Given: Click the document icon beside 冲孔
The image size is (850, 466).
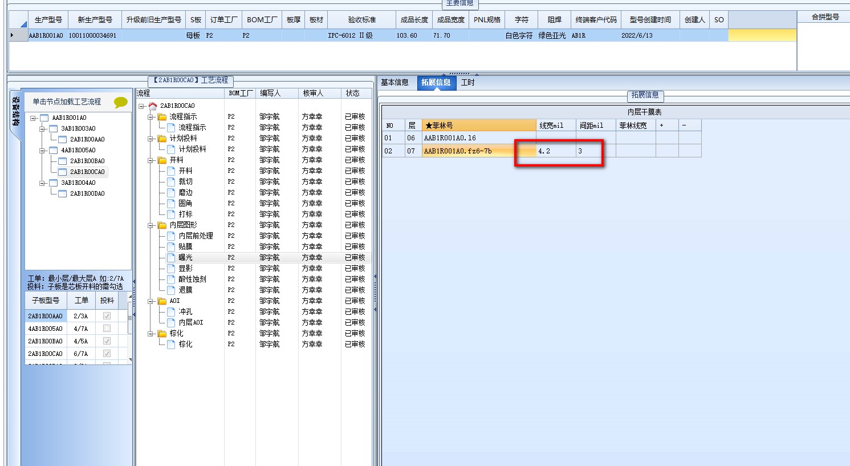Looking at the screenshot, I should pyautogui.click(x=171, y=311).
